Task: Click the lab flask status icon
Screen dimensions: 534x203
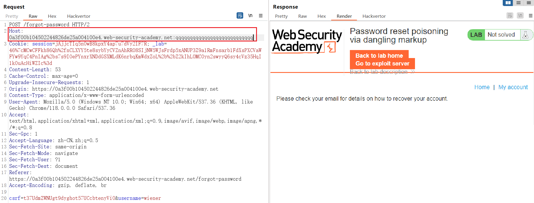Action: point(525,35)
